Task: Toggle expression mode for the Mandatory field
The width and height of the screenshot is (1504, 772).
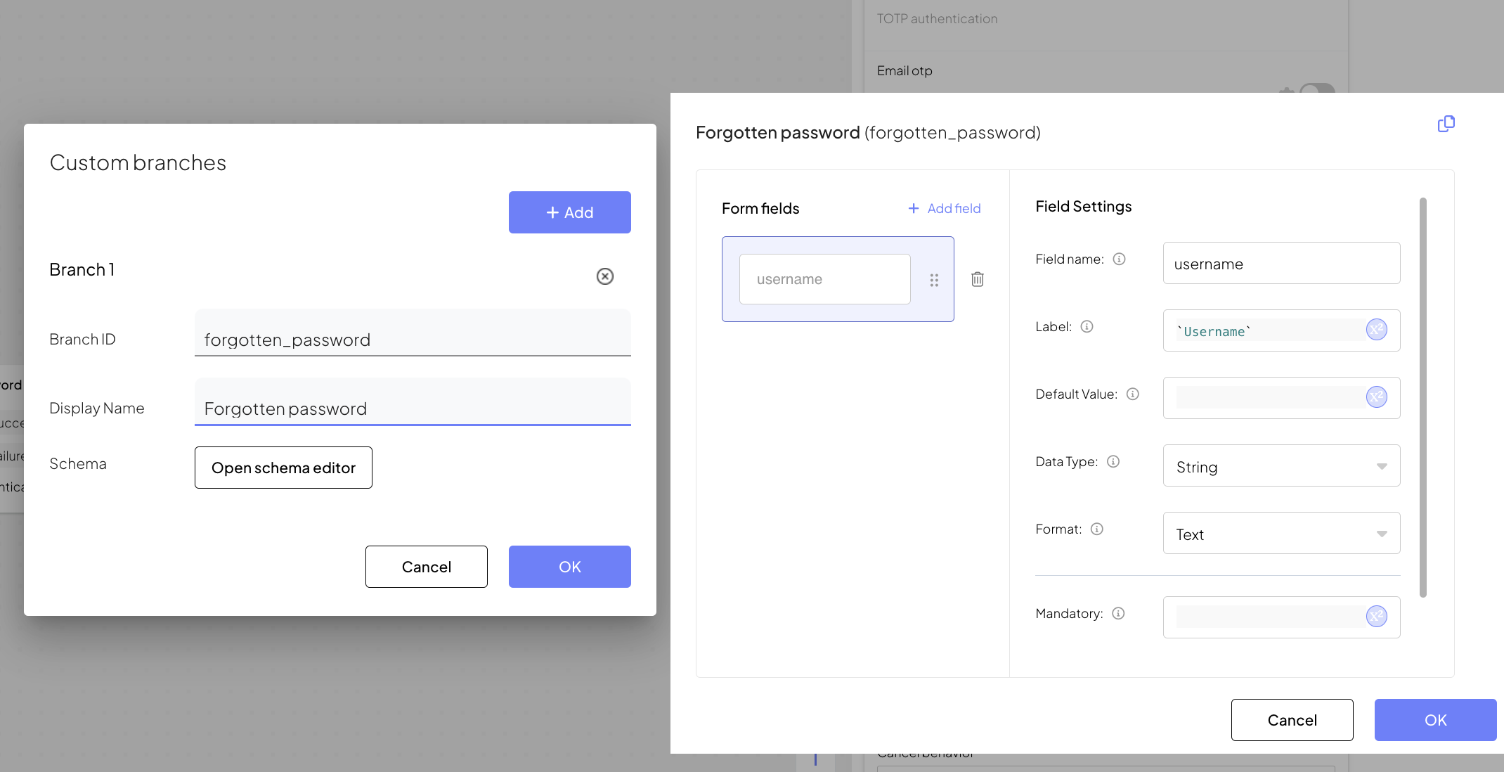Action: tap(1376, 617)
